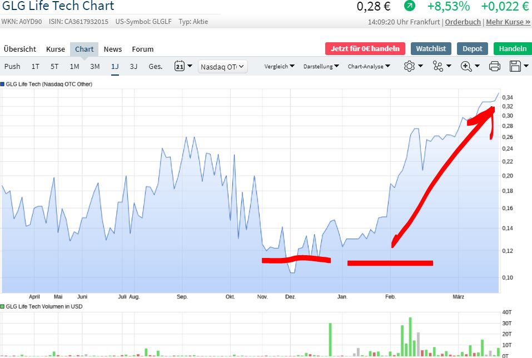Viewport: 532px width, 358px height.
Task: Expand the zoom dropdown arrow
Action: point(477,66)
